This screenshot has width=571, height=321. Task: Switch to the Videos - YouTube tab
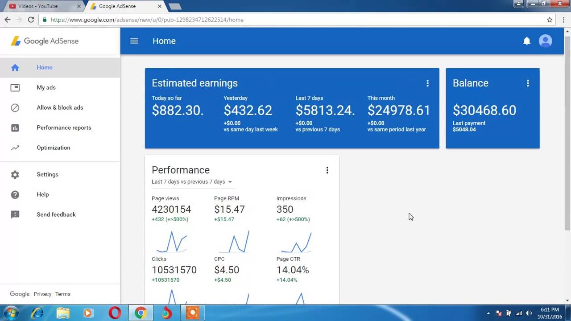pos(40,6)
